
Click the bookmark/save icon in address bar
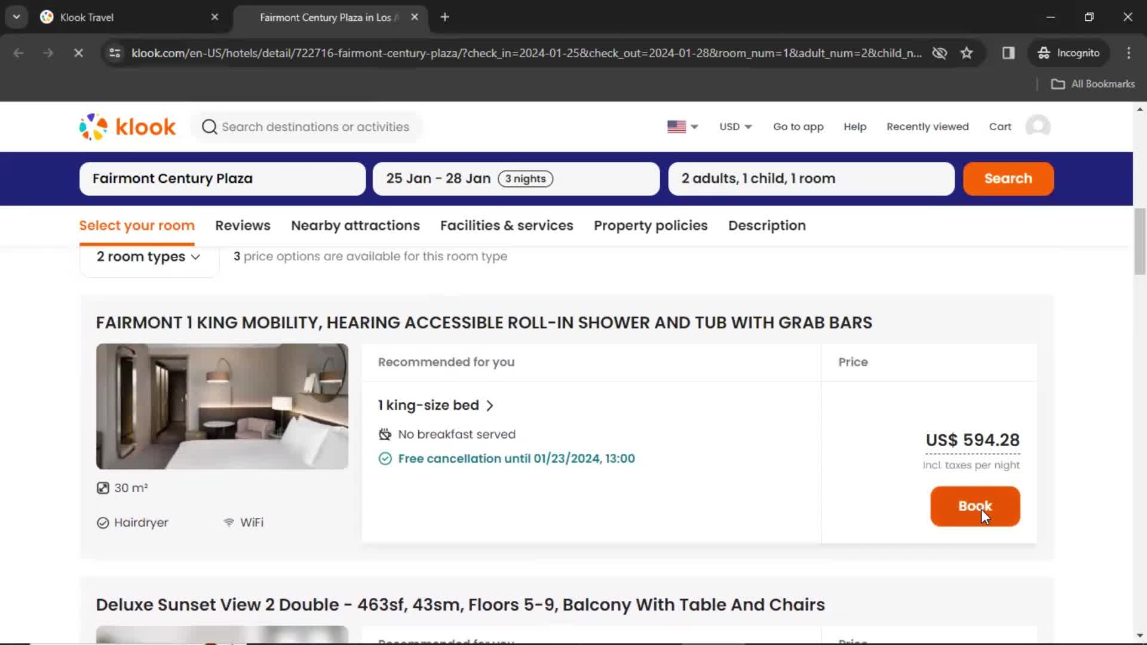pyautogui.click(x=967, y=53)
